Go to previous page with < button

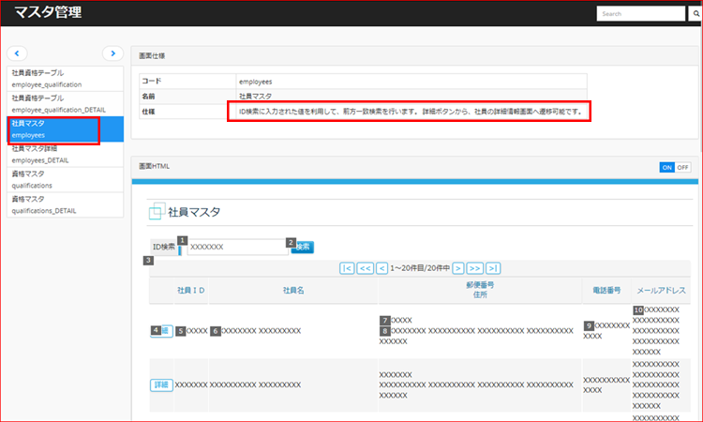(381, 267)
